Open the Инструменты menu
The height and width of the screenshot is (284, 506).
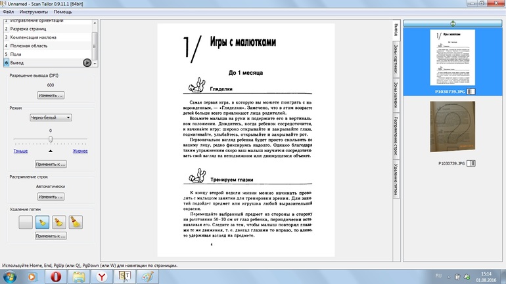click(33, 12)
